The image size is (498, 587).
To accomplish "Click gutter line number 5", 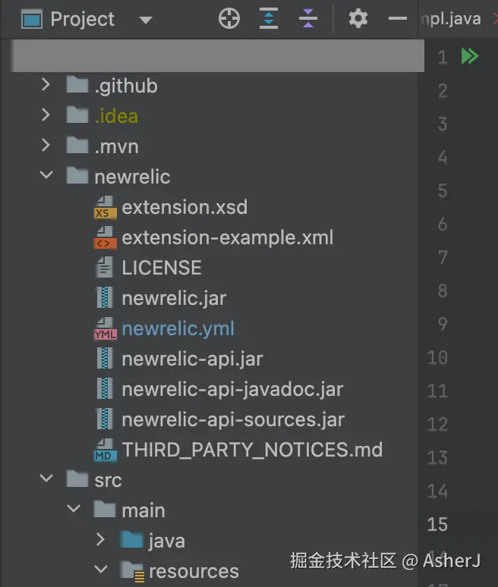I will tap(443, 191).
